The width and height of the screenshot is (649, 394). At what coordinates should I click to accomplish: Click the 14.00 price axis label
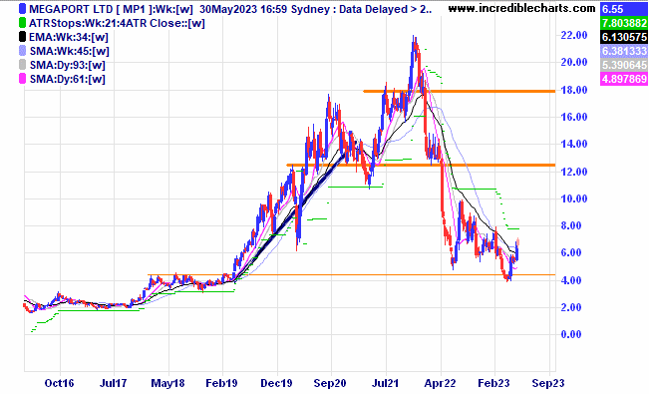[573, 145]
